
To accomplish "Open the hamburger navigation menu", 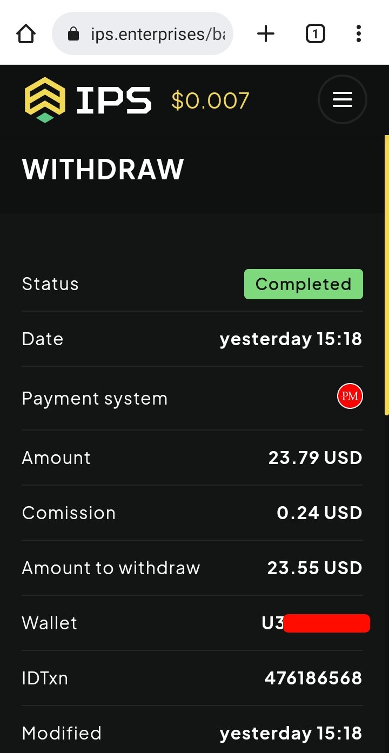I will 342,100.
